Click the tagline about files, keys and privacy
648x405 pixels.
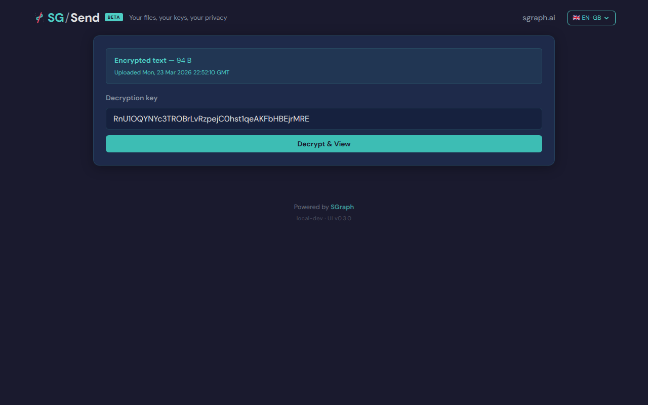[178, 17]
